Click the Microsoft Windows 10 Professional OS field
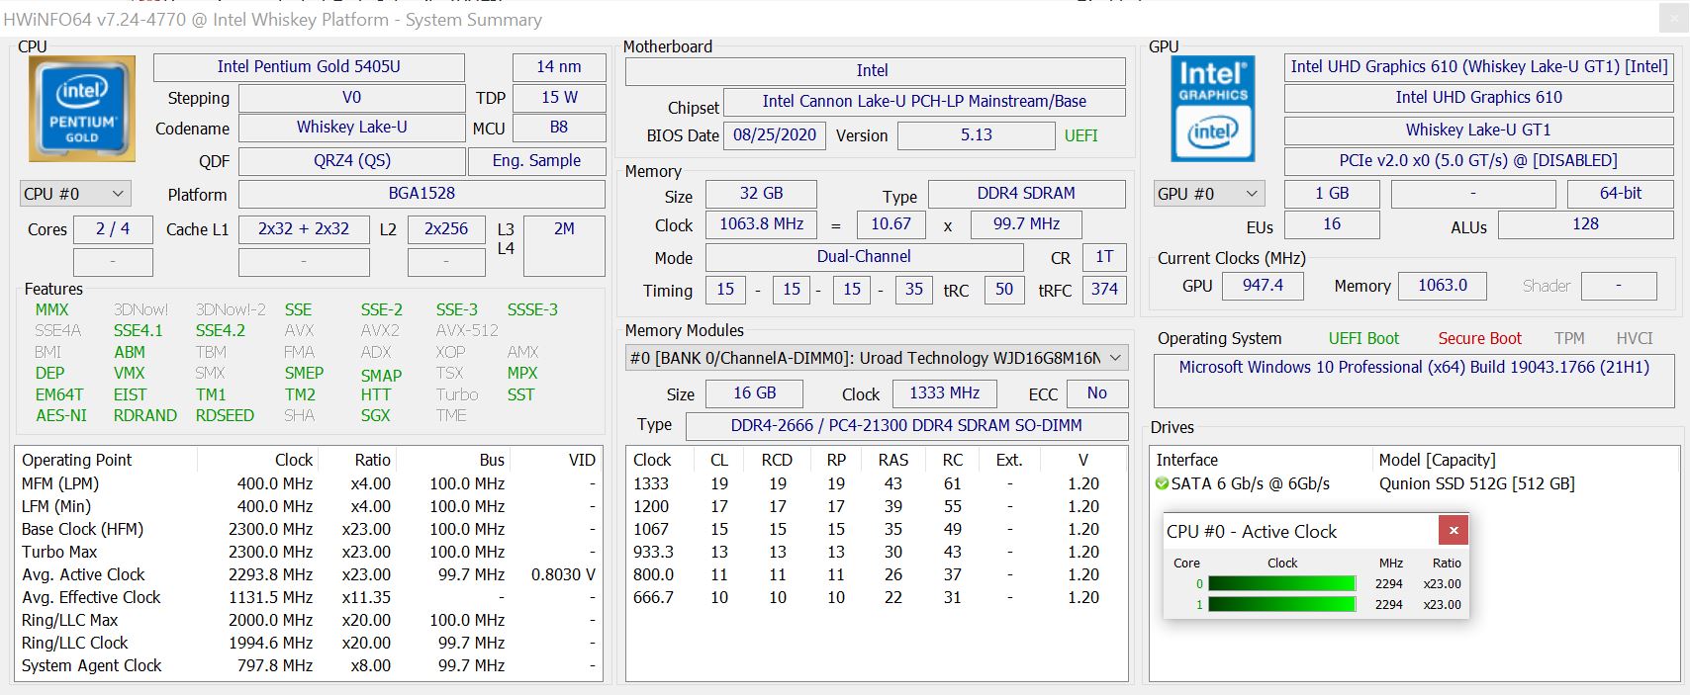Viewport: 1690px width, 695px height. coord(1414,381)
